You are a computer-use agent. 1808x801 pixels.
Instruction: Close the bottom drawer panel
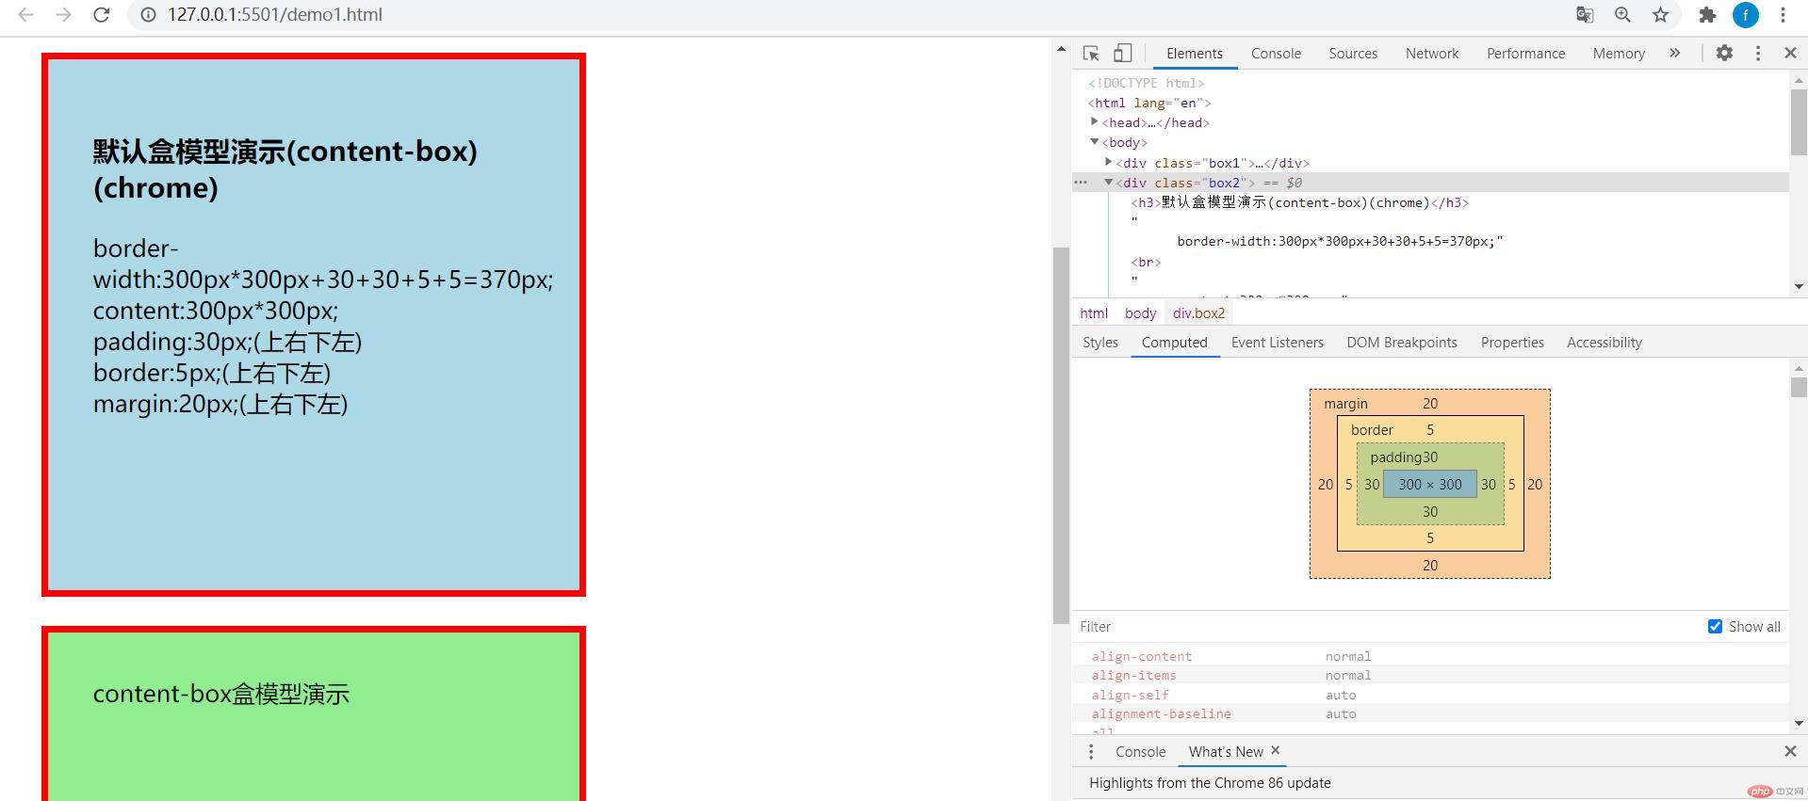(1790, 751)
